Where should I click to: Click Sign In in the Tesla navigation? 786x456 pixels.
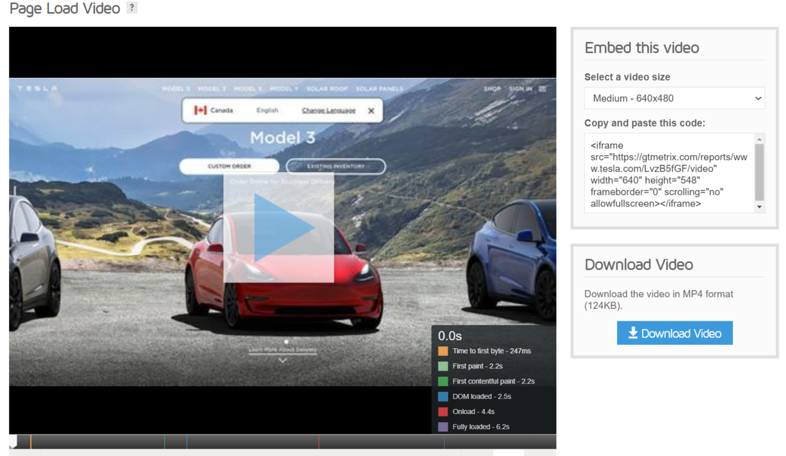pyautogui.click(x=520, y=88)
